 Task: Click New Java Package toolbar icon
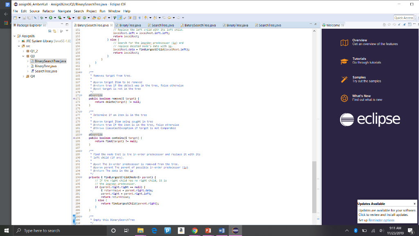[x=79, y=18]
